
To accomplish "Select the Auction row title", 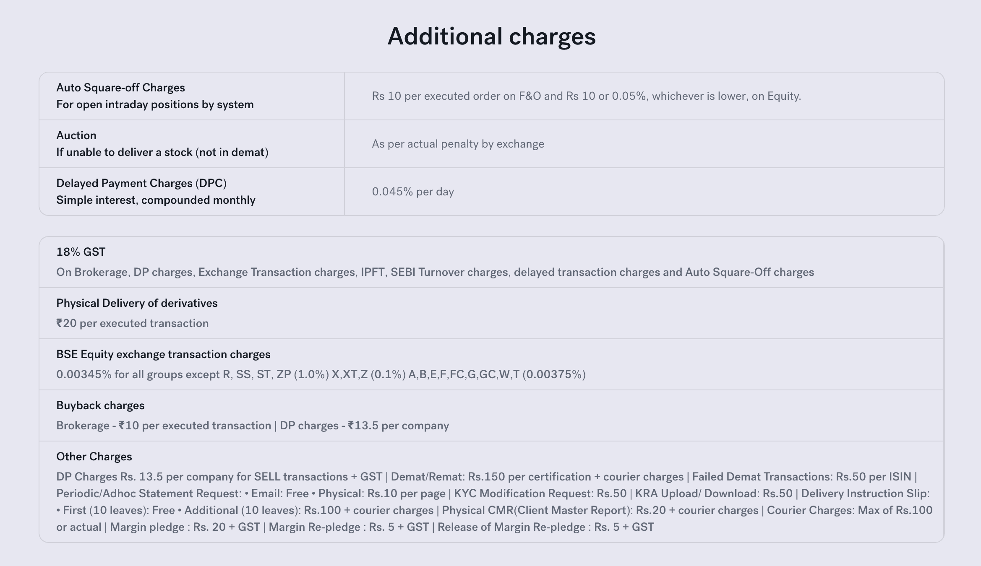I will 76,135.
